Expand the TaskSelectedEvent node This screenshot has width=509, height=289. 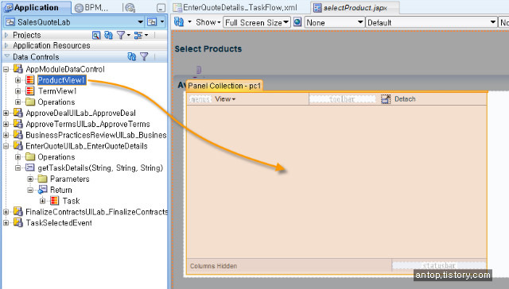[6, 223]
